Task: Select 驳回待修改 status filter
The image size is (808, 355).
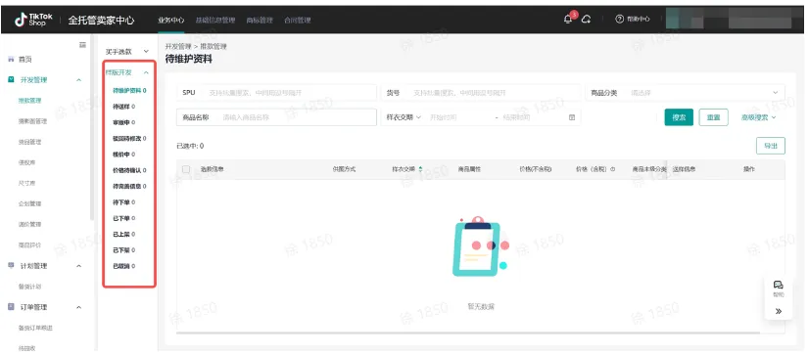Action: [x=129, y=139]
